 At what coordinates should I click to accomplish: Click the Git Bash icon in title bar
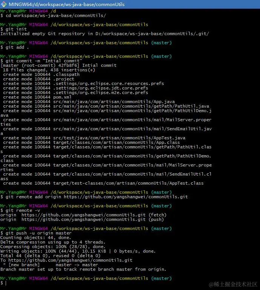(4, 4)
